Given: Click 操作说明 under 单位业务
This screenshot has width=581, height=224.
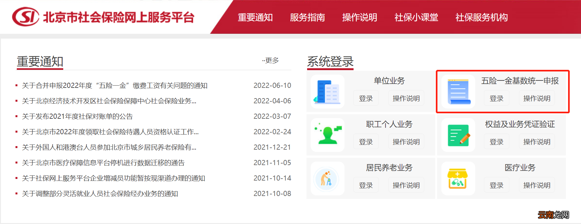Looking at the screenshot, I should click(406, 98).
